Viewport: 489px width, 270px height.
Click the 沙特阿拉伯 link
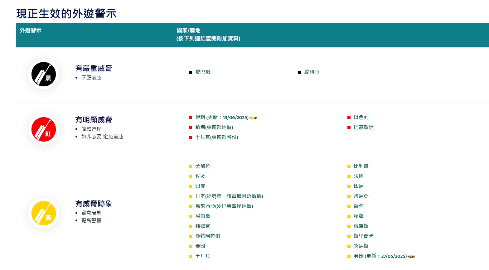click(x=207, y=236)
